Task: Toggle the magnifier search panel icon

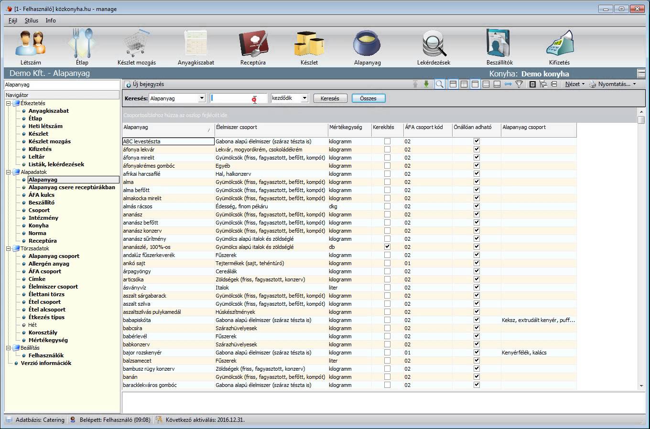Action: click(x=439, y=84)
